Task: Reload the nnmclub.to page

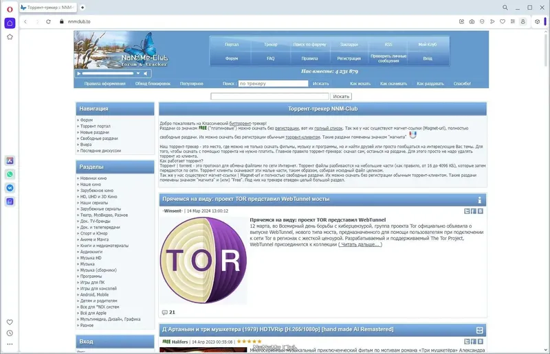Action: pyautogui.click(x=48, y=21)
